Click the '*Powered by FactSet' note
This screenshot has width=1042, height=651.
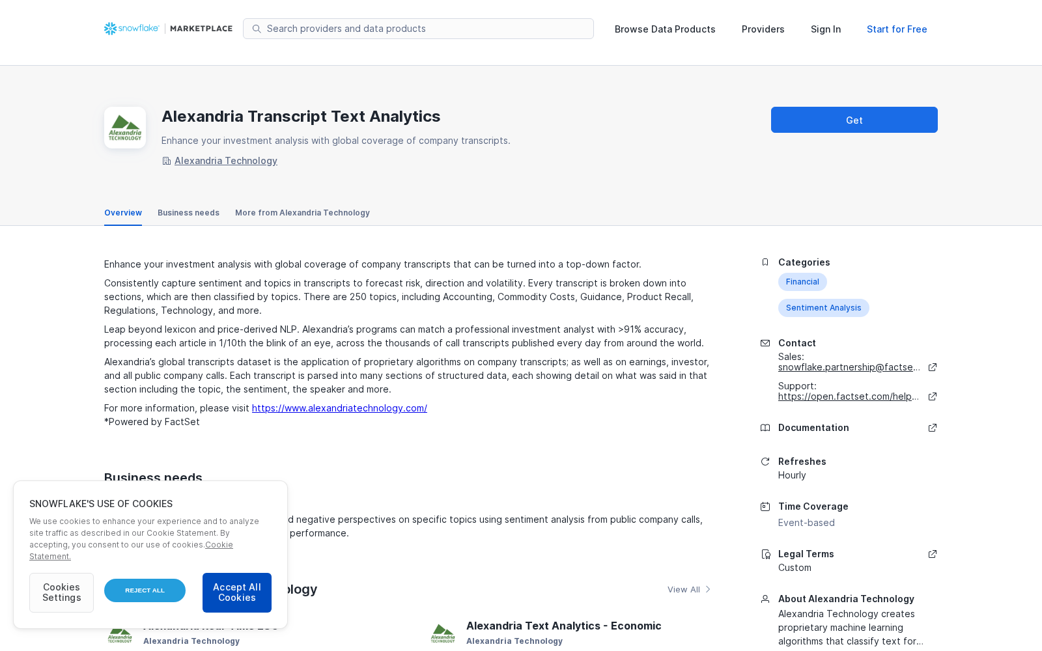[152, 422]
